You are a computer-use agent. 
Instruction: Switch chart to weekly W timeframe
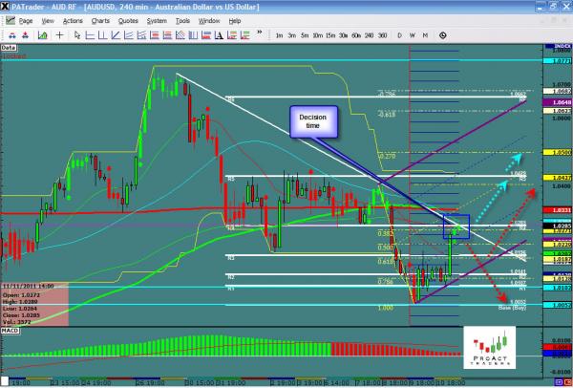pyautogui.click(x=413, y=35)
